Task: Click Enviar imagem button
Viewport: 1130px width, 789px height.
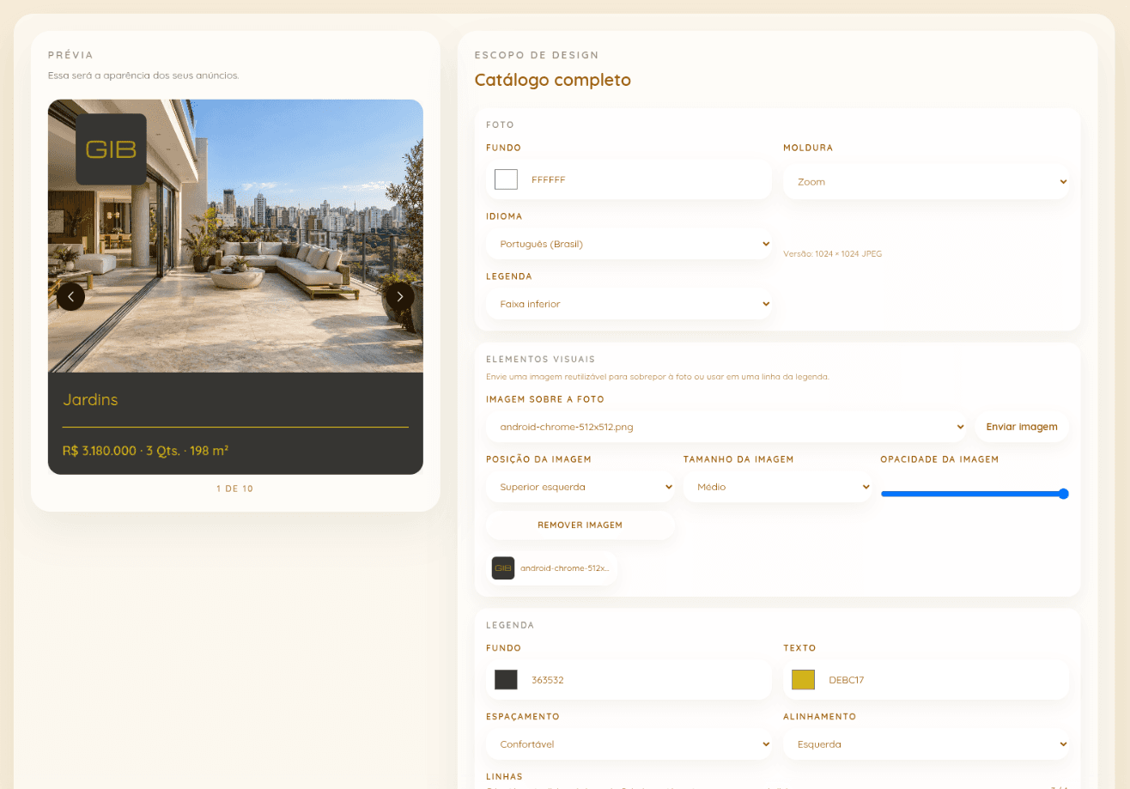Action: [x=1022, y=427]
